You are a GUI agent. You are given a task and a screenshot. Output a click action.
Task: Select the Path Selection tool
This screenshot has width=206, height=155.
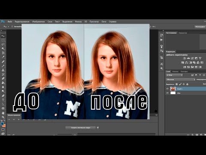pos(3,104)
